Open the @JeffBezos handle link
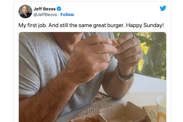 [45, 14]
